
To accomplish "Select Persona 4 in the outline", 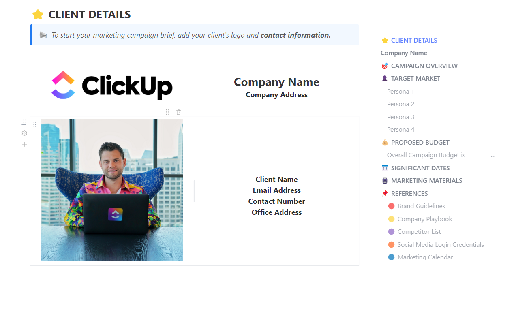I will tap(400, 130).
